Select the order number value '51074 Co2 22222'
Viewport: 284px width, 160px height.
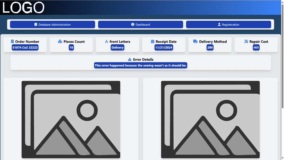click(25, 47)
